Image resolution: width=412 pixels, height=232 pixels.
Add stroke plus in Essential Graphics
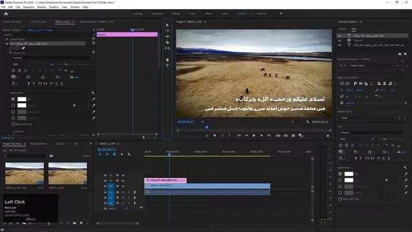tap(386, 180)
